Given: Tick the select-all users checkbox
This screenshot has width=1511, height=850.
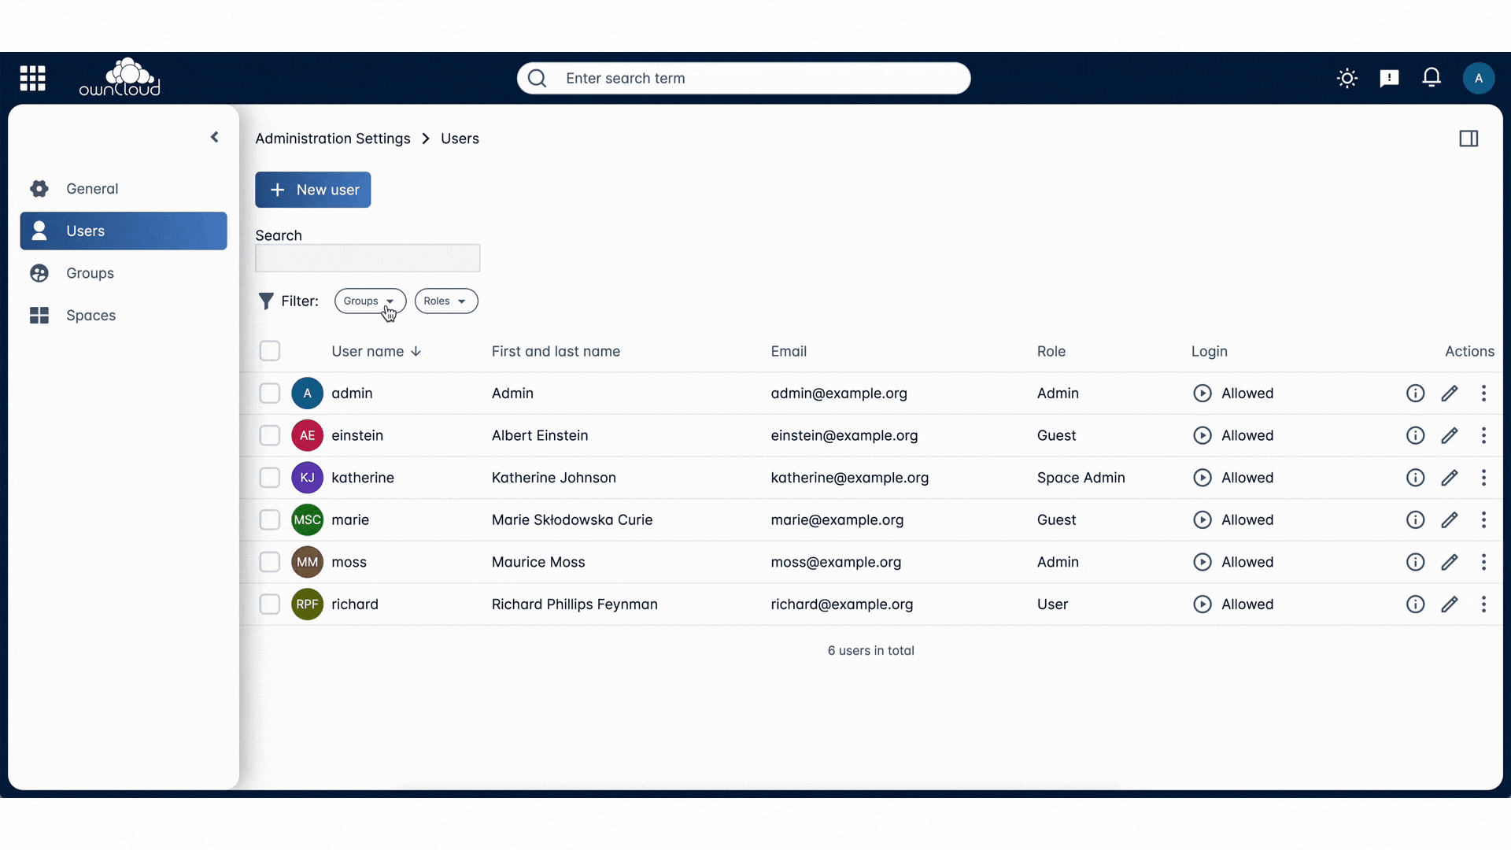Looking at the screenshot, I should (270, 351).
